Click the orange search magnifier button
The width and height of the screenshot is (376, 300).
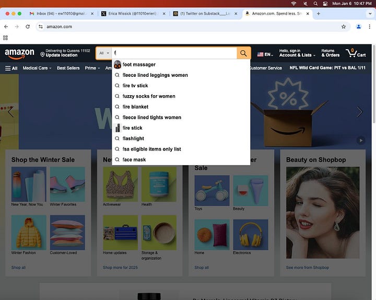(243, 53)
